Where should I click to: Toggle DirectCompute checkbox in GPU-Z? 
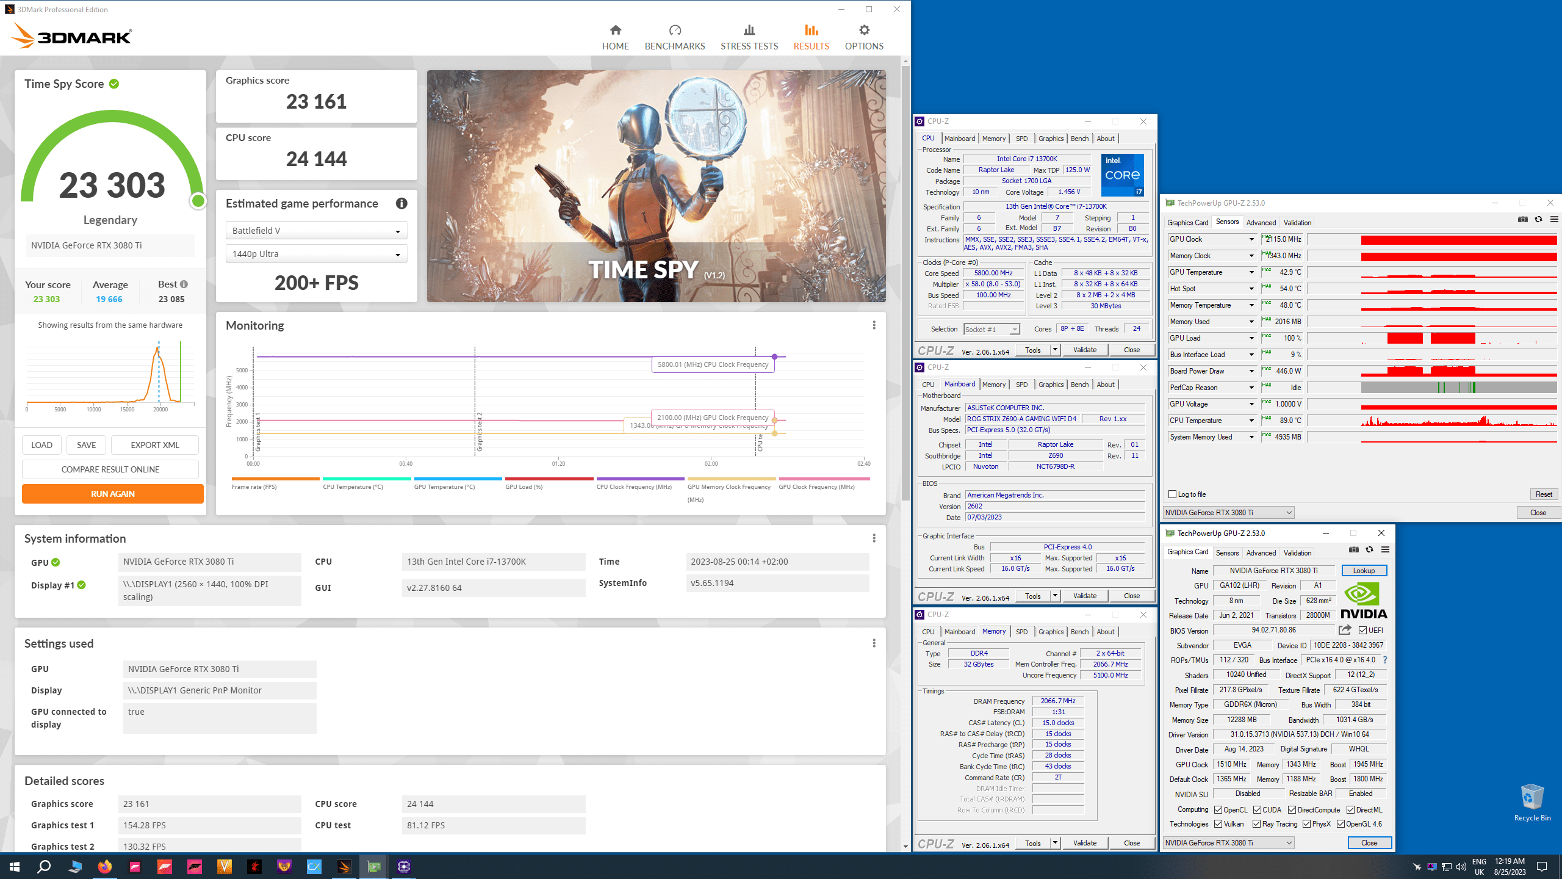[x=1292, y=810]
